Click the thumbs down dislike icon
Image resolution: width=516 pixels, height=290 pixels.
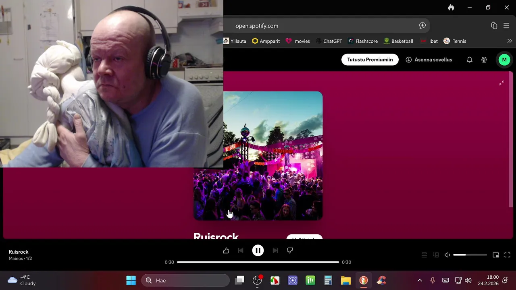coord(290,251)
